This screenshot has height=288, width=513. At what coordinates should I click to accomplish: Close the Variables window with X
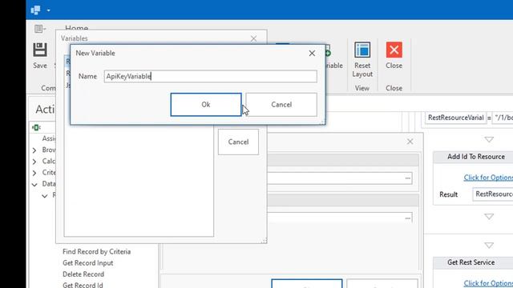(x=253, y=38)
